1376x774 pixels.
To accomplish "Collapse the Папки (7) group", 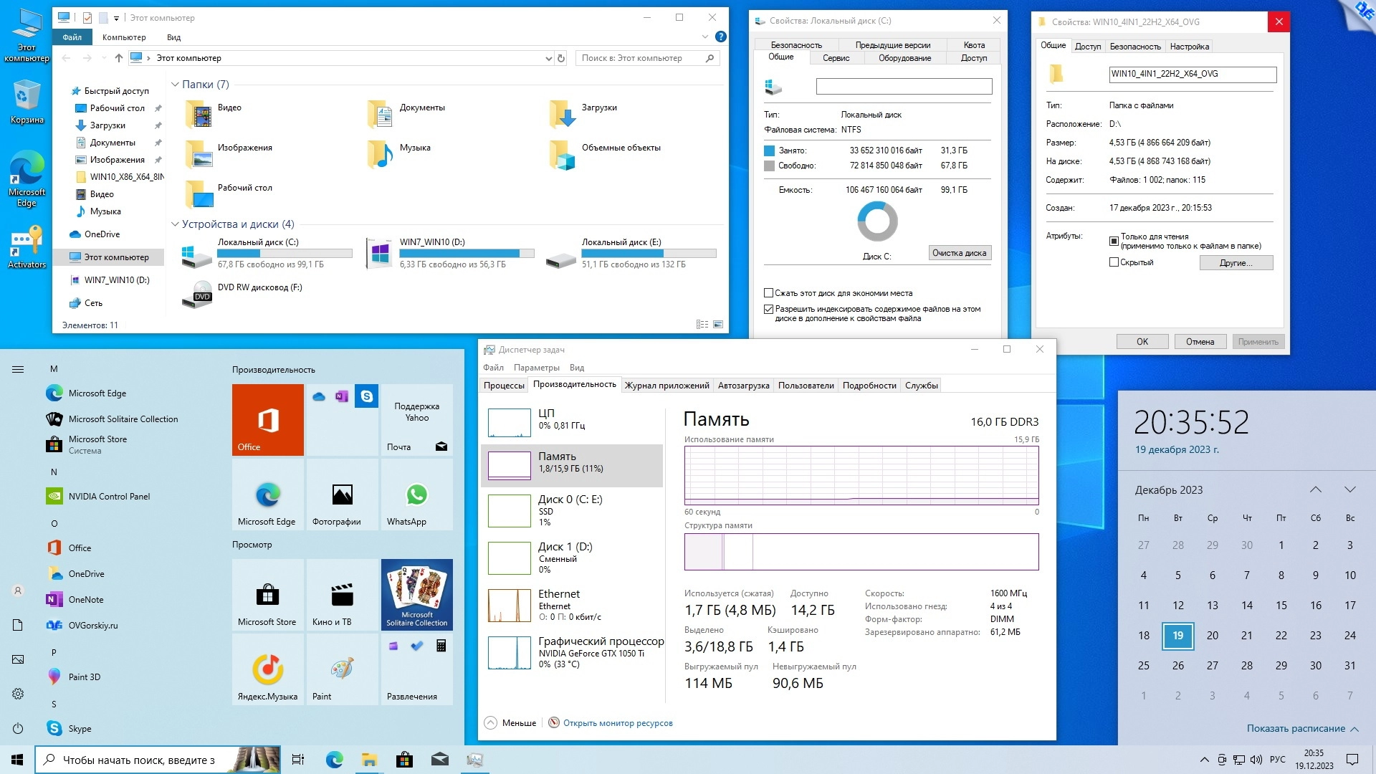I will 175,85.
